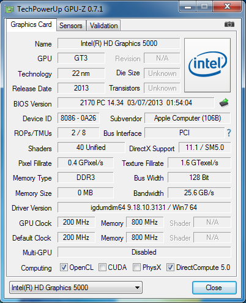Switch to the Validation tab
This screenshot has width=246, height=303.
coord(103,26)
